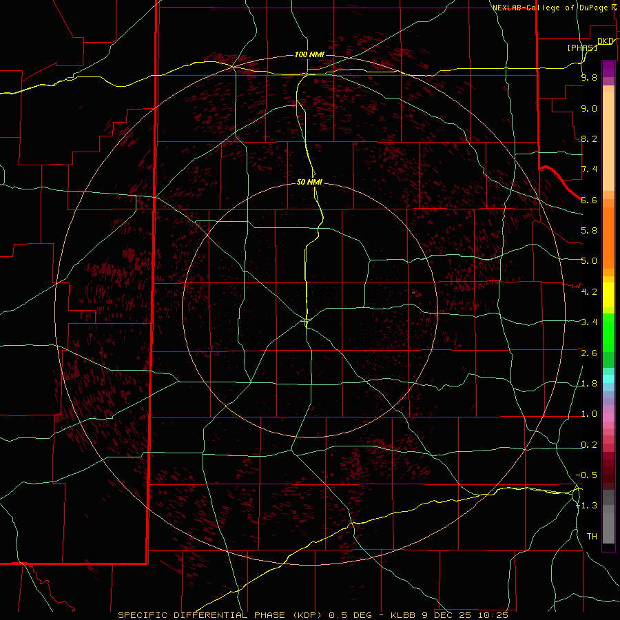Pick the 2.6 scale label
The image size is (620, 620).
click(589, 353)
